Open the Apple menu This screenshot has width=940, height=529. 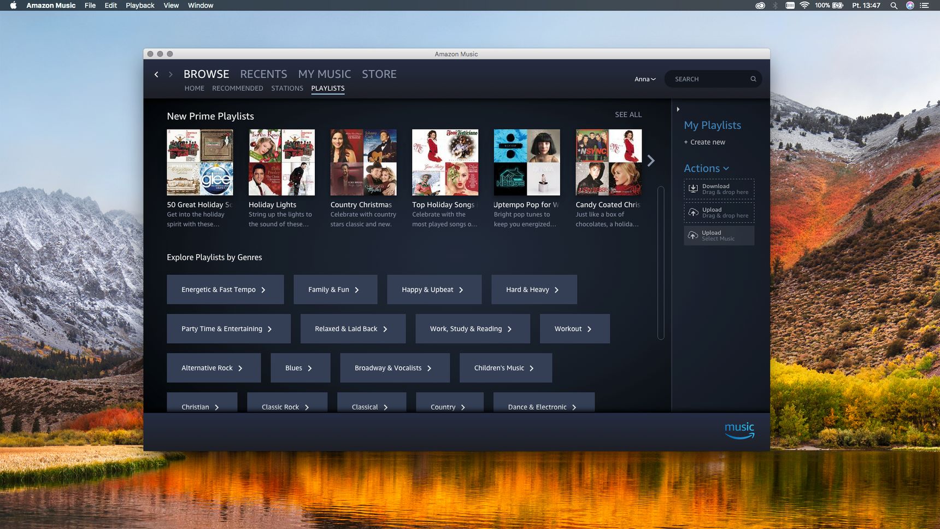(x=13, y=5)
